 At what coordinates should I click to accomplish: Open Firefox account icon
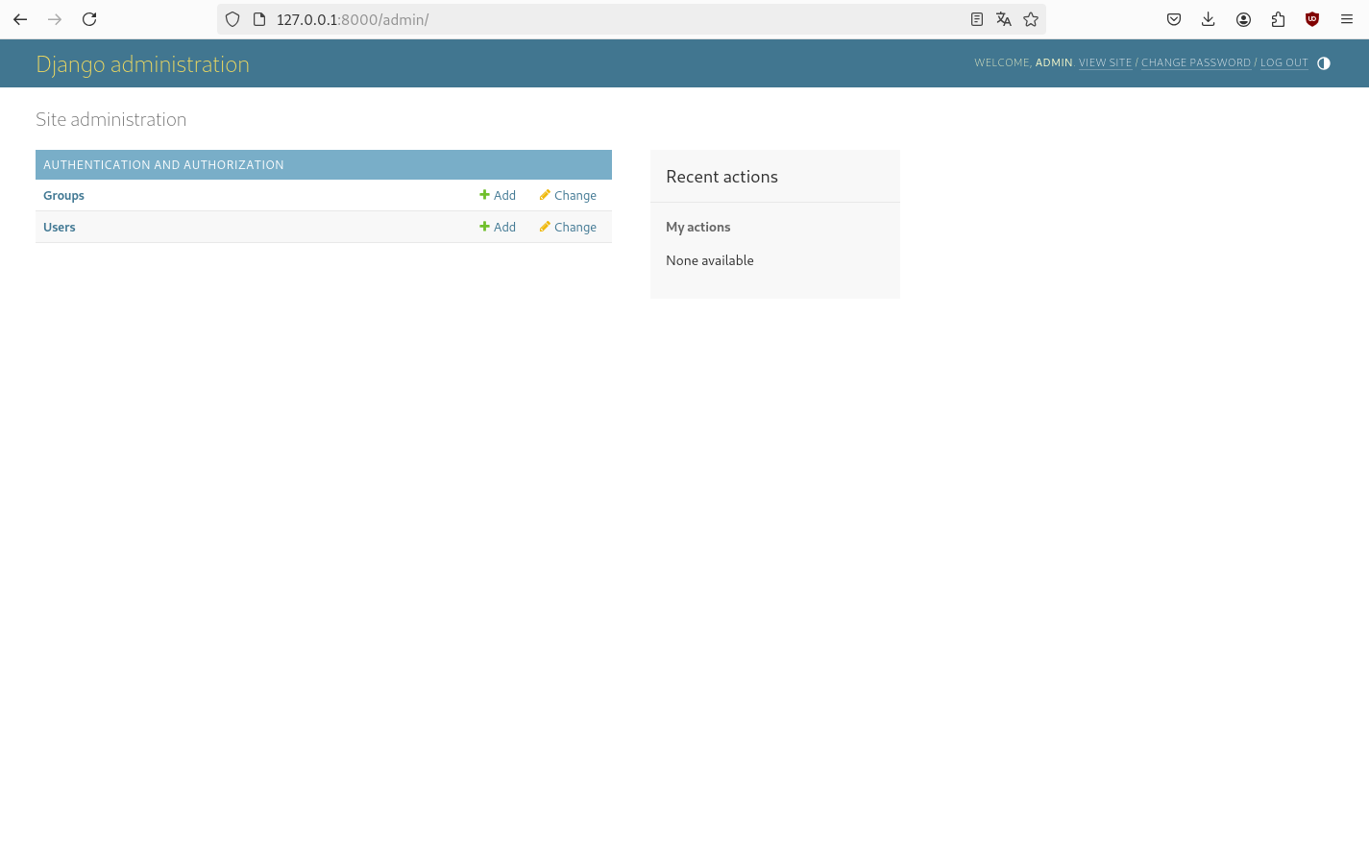pyautogui.click(x=1243, y=19)
